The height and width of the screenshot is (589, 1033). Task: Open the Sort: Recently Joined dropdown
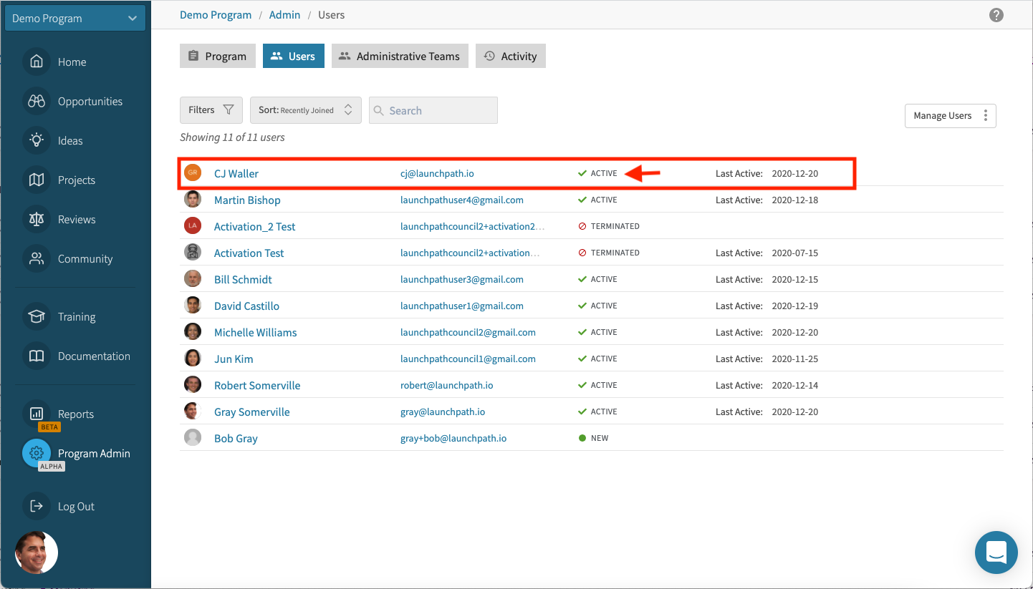click(x=305, y=110)
